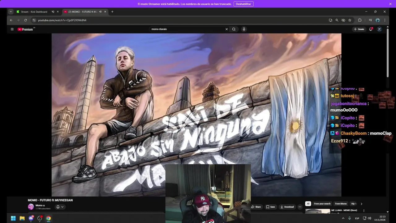The height and width of the screenshot is (223, 396).
Task: Select the 'From Momo' chip
Action: pos(341,204)
